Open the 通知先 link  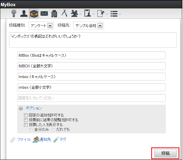[45, 140]
